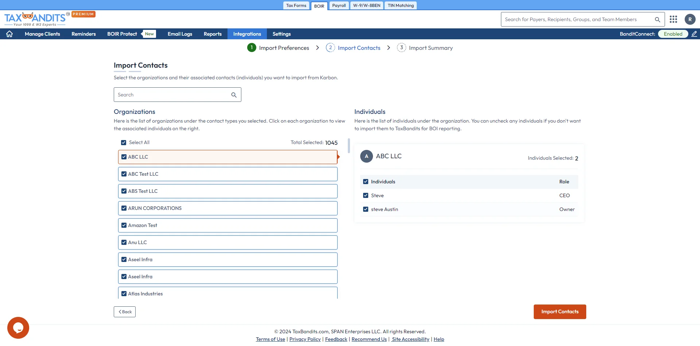This screenshot has width=700, height=346.
Task: Open Settings menu
Action: [282, 34]
